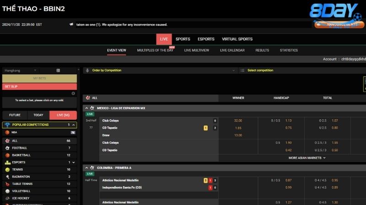Viewport: 366px width, 205px height.
Task: Open the Statistics subtab
Action: coord(289,50)
